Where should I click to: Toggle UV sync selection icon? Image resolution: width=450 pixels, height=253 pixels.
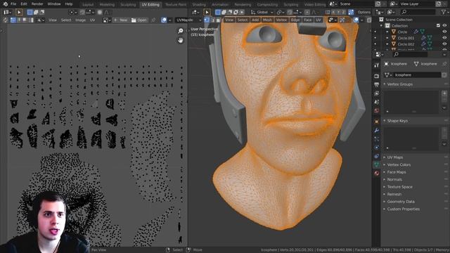[x=5, y=20]
